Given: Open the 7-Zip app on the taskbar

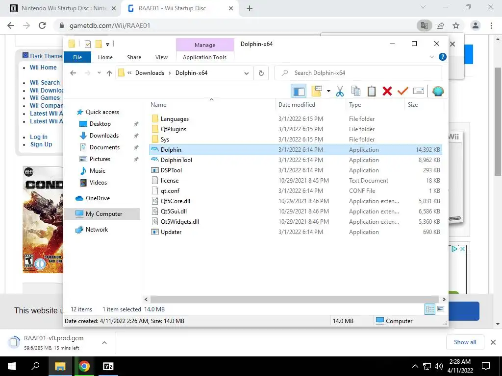Looking at the screenshot, I should point(108,366).
